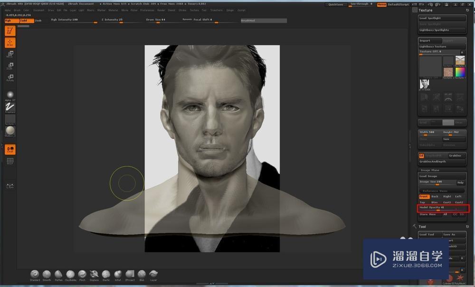Activate the Edit mode icon

coord(10,31)
